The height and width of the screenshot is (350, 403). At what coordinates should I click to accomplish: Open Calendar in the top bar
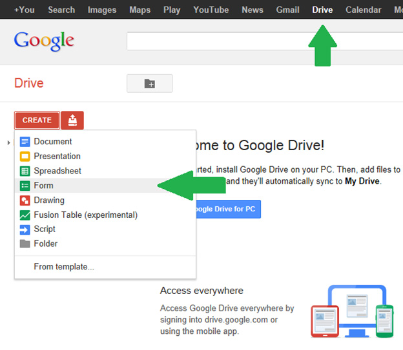coord(363,10)
